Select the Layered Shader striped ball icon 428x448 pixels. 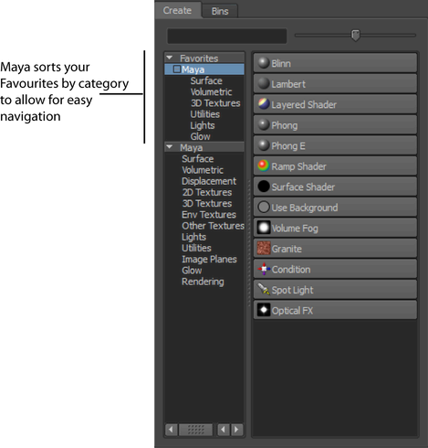[x=264, y=104]
